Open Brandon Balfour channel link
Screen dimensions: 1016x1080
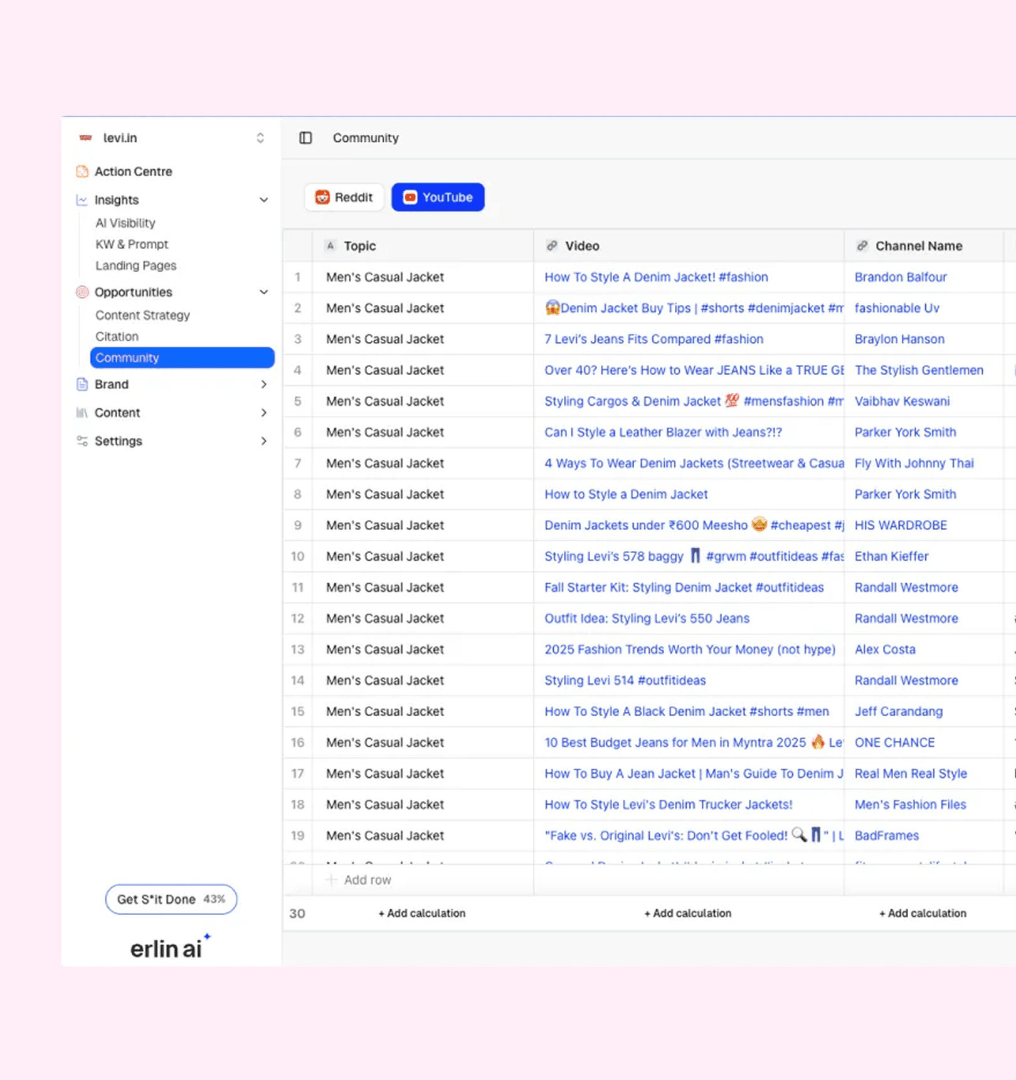(x=901, y=277)
